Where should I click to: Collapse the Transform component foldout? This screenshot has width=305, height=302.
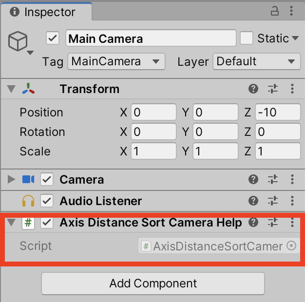pos(12,89)
